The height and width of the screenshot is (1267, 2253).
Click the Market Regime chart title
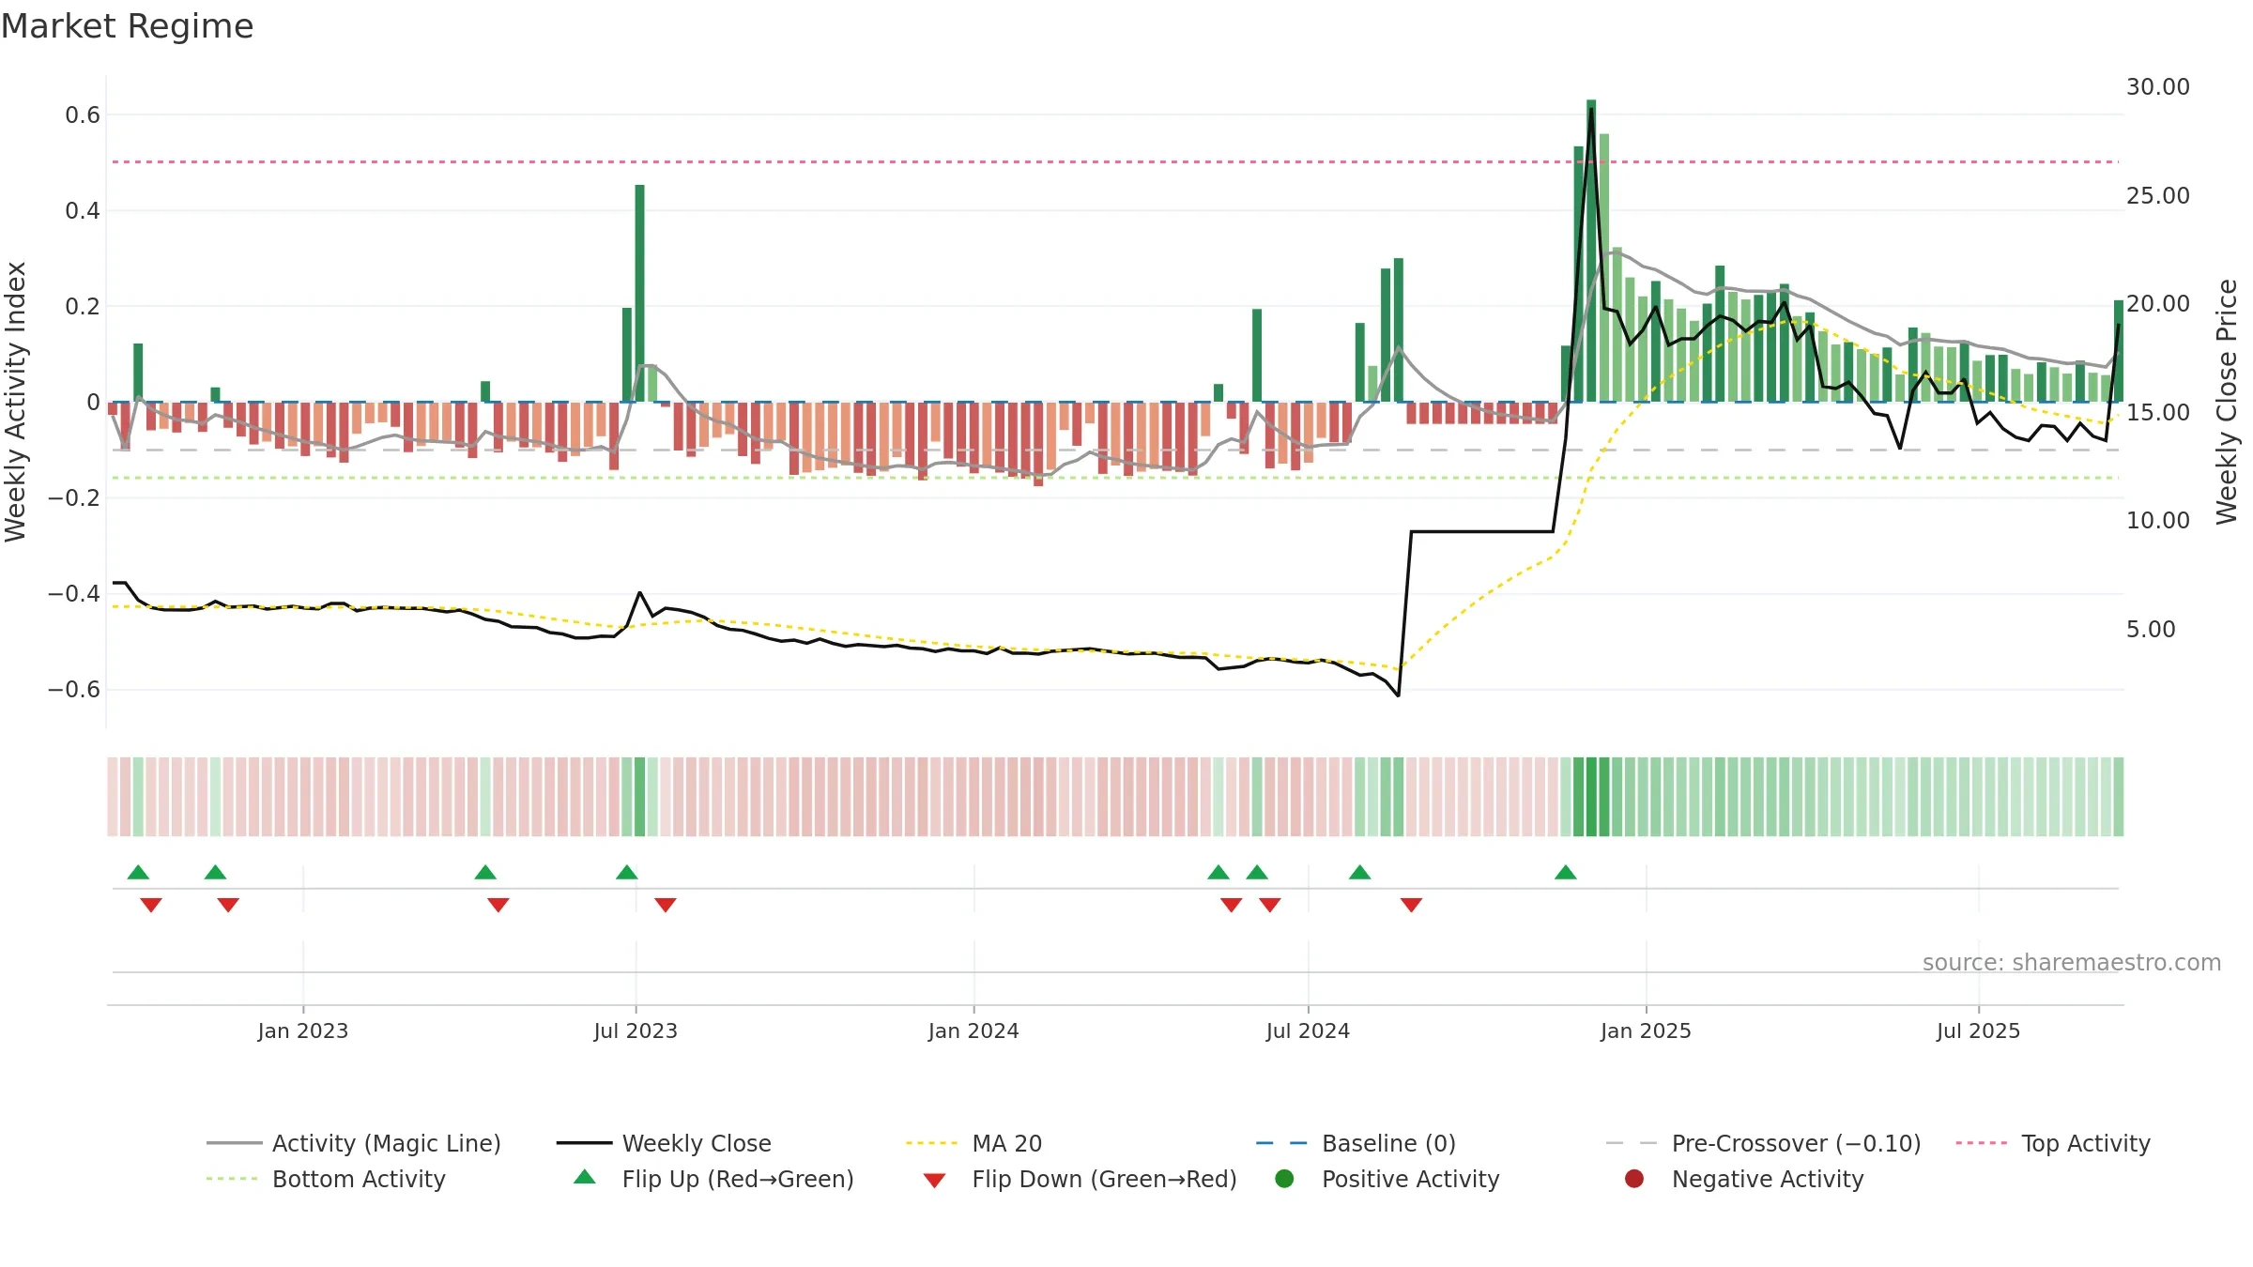click(x=127, y=26)
